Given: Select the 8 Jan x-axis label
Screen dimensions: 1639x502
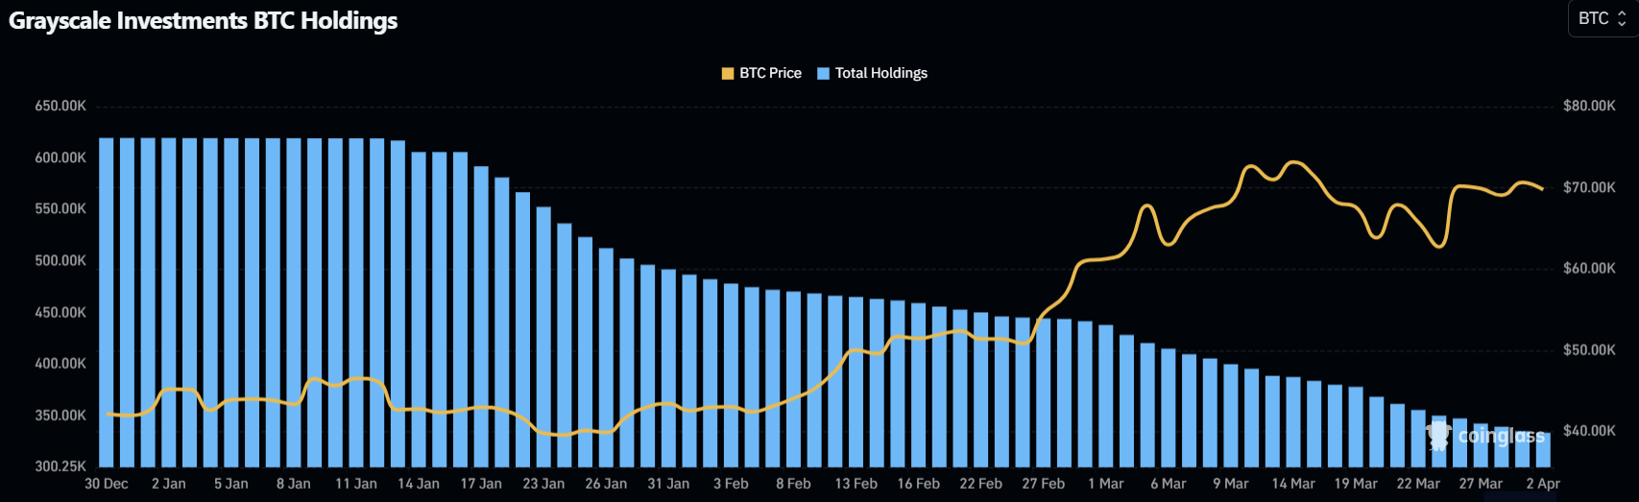Looking at the screenshot, I should click(x=294, y=484).
